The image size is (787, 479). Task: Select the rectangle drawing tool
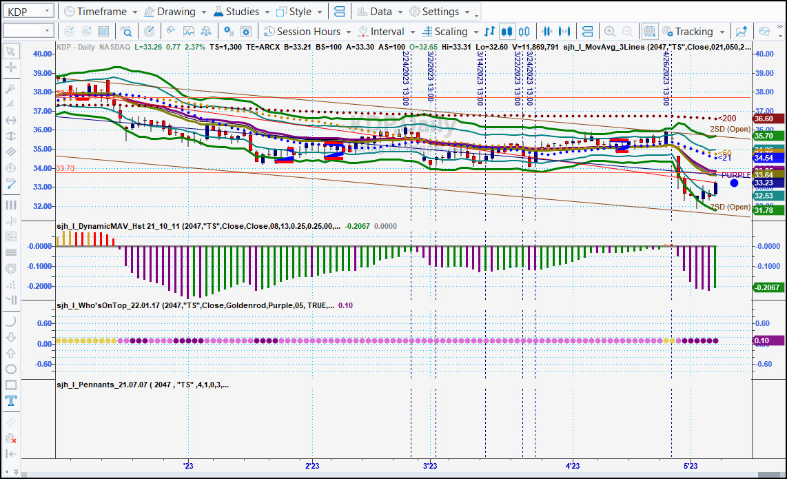(x=10, y=385)
